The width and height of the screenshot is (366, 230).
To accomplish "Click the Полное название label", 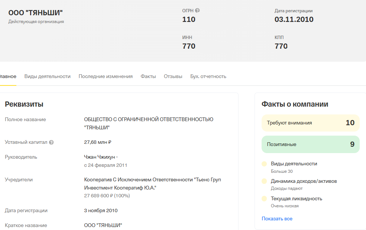I will pyautogui.click(x=25, y=120).
